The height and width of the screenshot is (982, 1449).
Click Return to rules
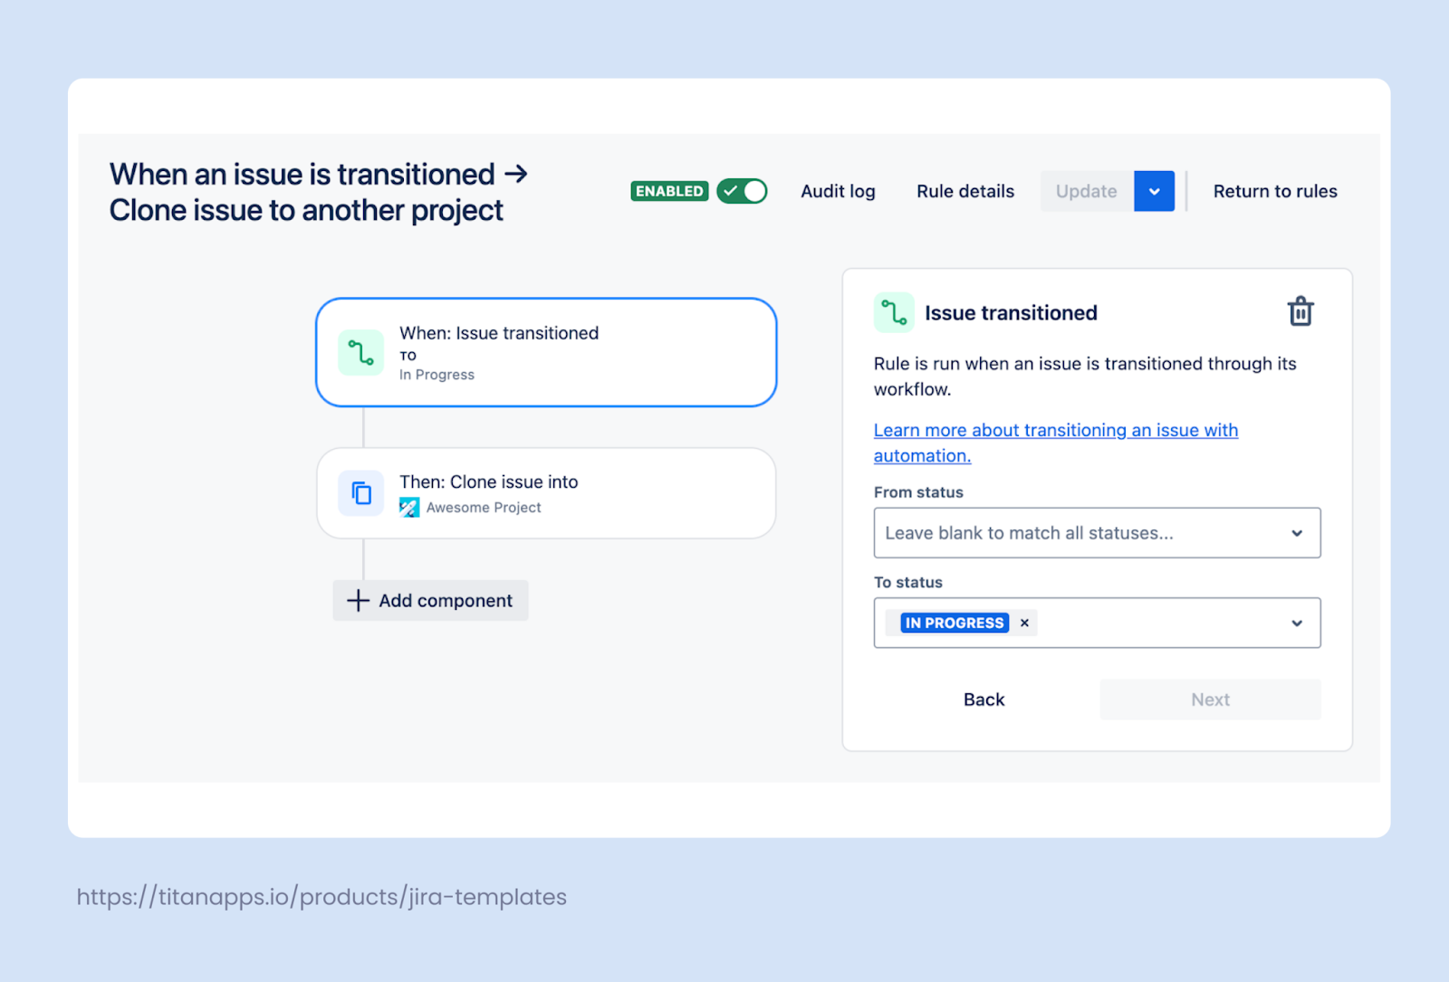click(x=1275, y=191)
